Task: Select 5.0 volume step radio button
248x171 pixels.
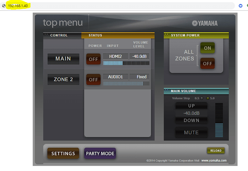Action: (x=208, y=98)
